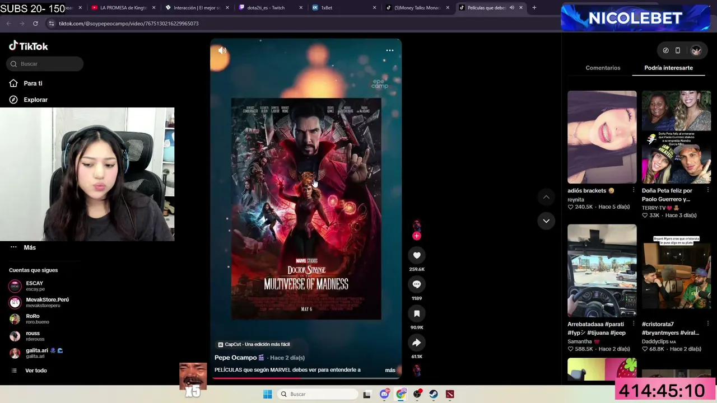Open the comments bubble showing 1189
Screen dimensions: 717x403
417,284
